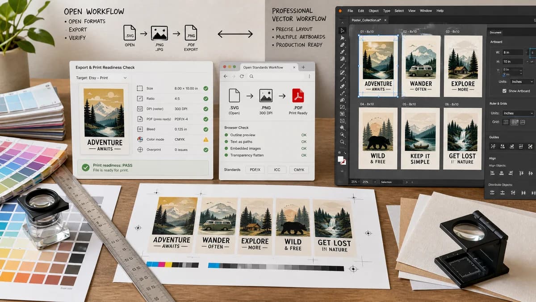Click the fourth Align Objects icon
Screen dimensions: 536x302
(x=521, y=173)
